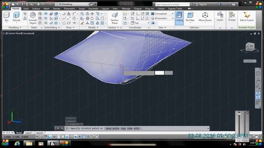This screenshot has width=264, height=148.
Task: Choose Base point option in command line
Action: pos(113,129)
